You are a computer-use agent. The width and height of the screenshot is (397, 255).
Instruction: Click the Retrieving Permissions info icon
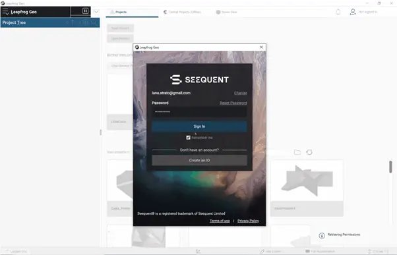322,235
